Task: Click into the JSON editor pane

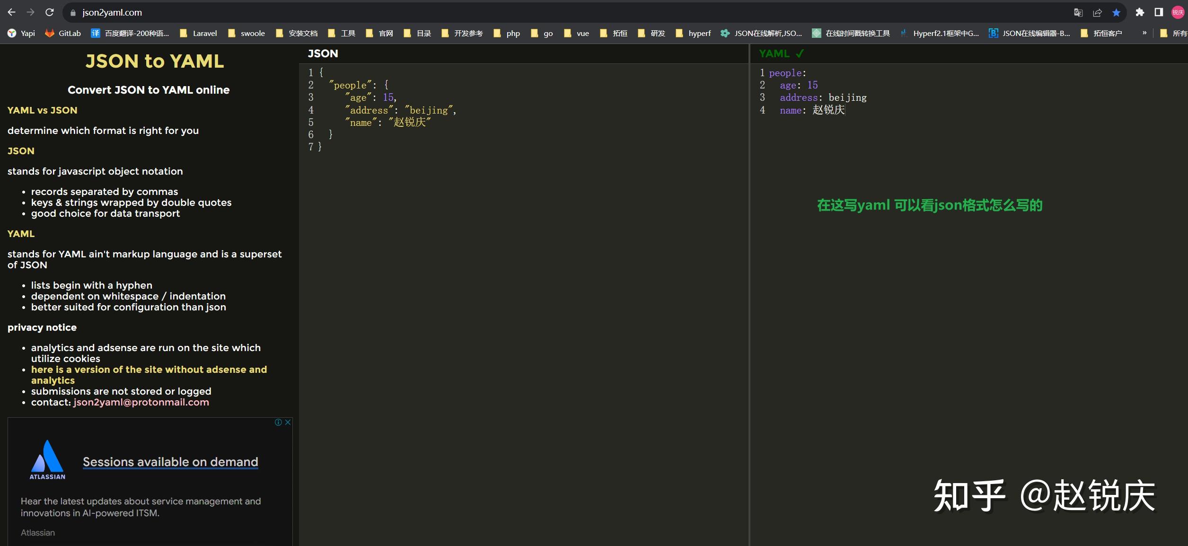Action: pos(520,284)
